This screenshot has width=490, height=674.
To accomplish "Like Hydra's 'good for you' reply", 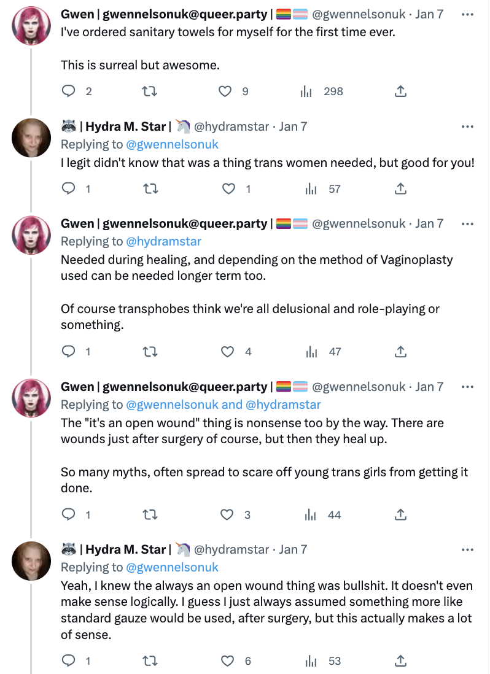I will [x=228, y=189].
